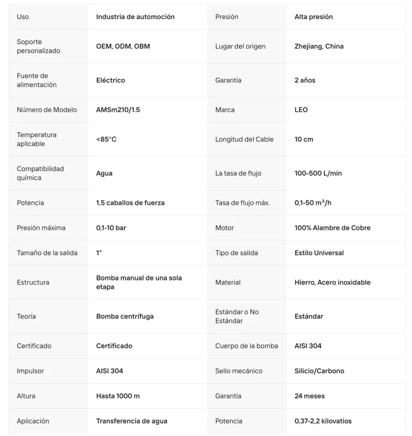Click 'Zhejiang, China' origin value
Screen dimensions: 412x436
pyautogui.click(x=319, y=46)
